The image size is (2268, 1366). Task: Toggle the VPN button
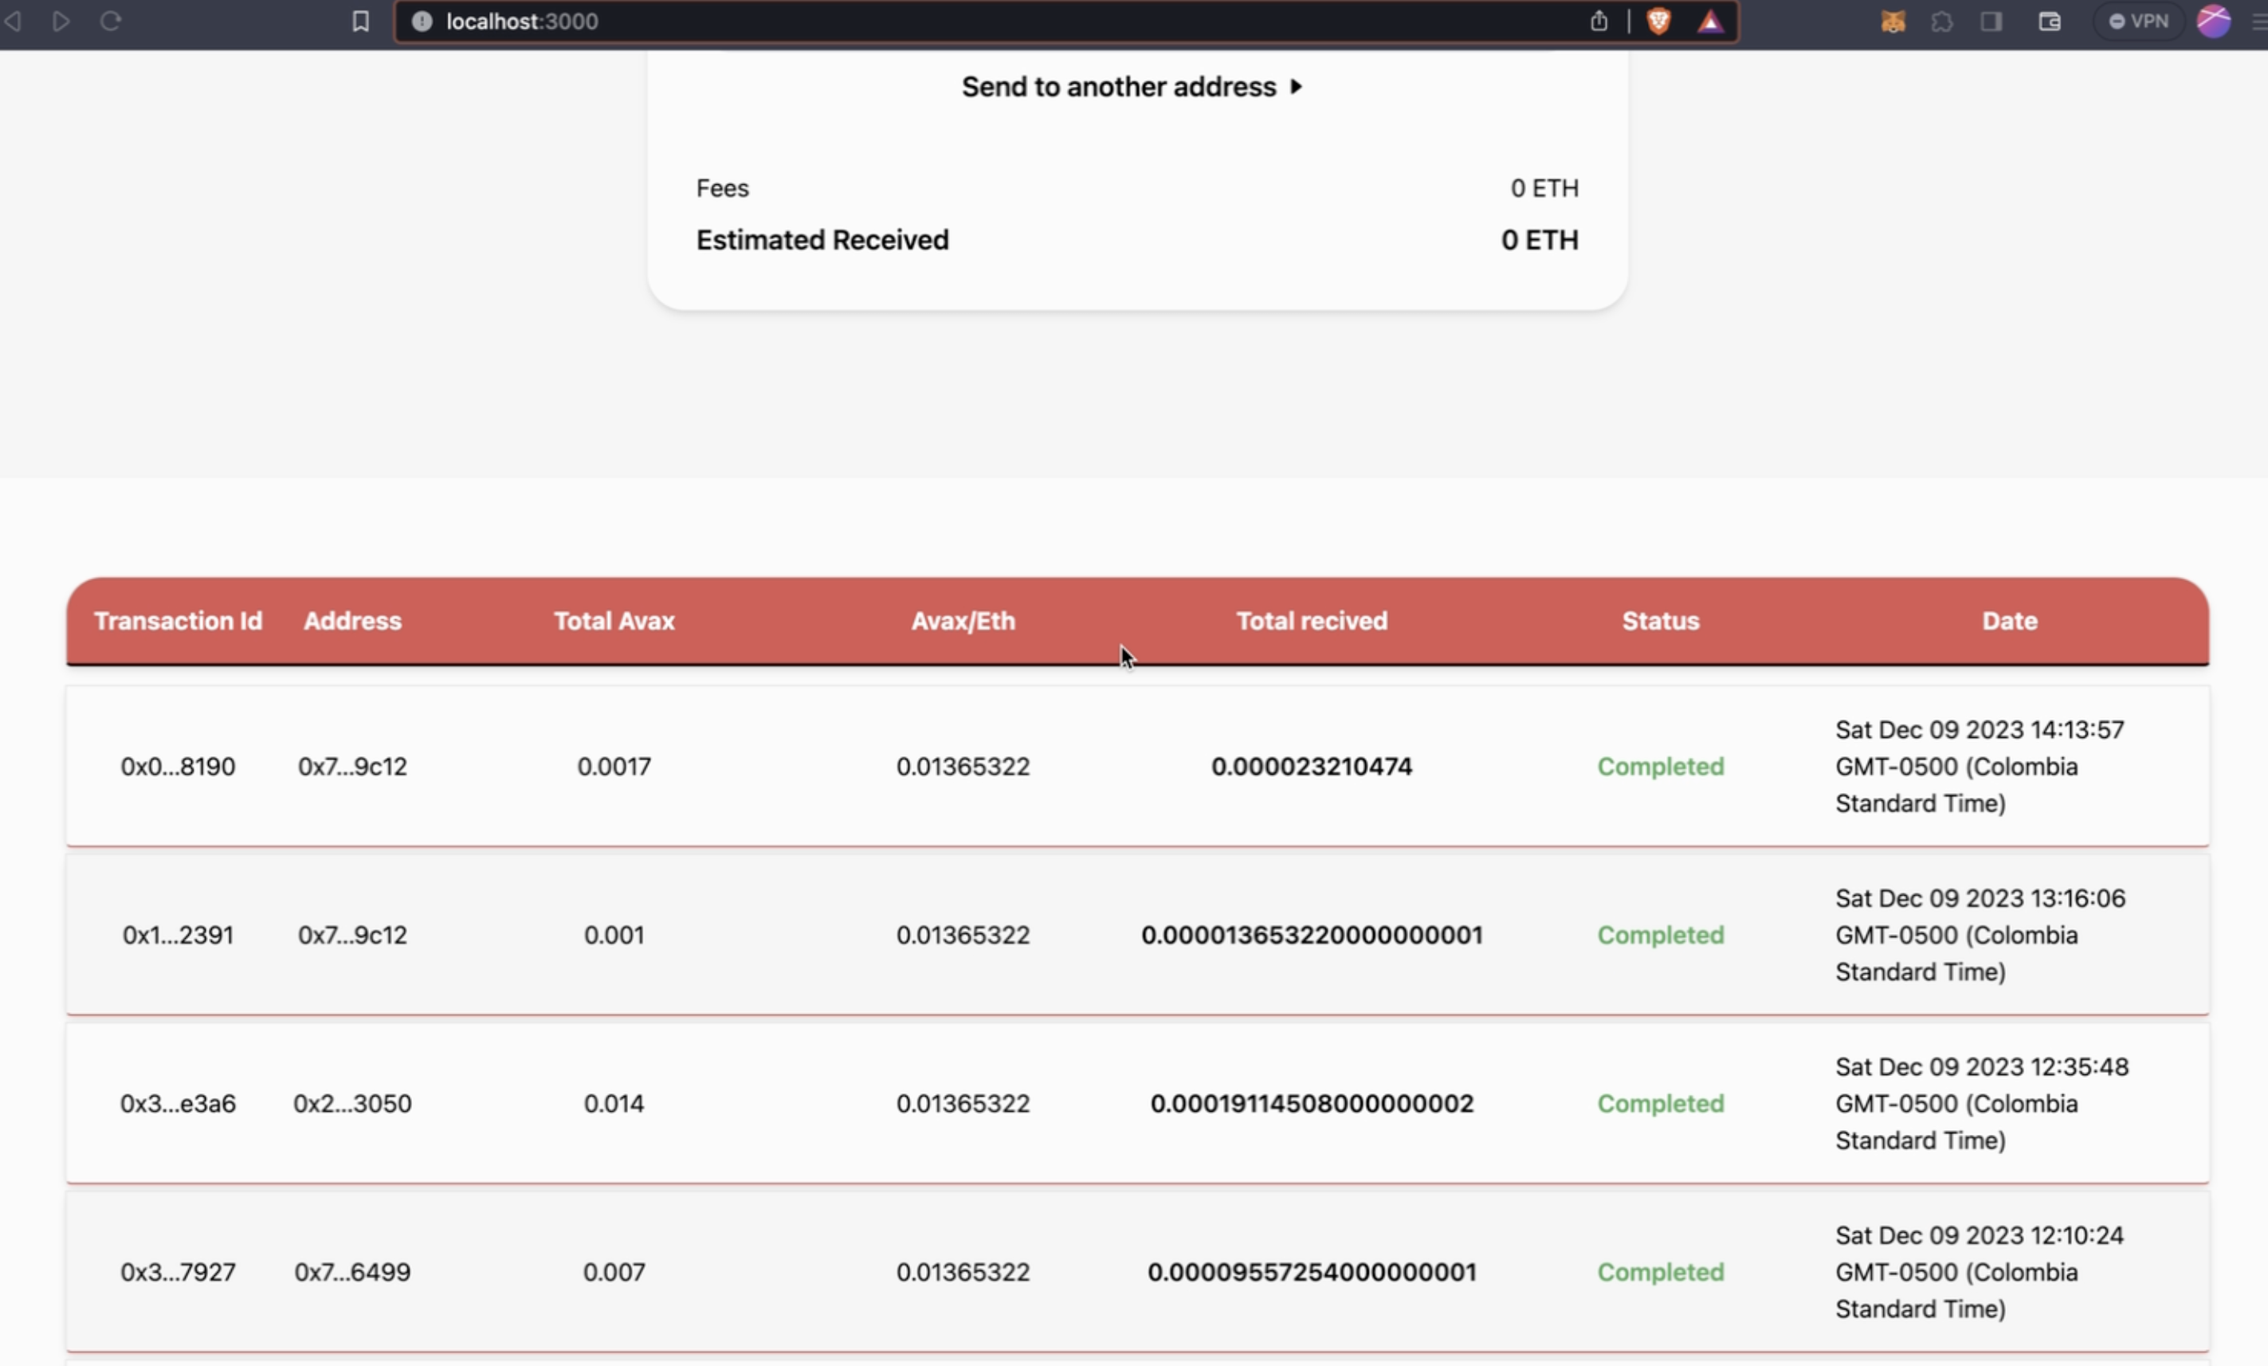coord(2138,22)
